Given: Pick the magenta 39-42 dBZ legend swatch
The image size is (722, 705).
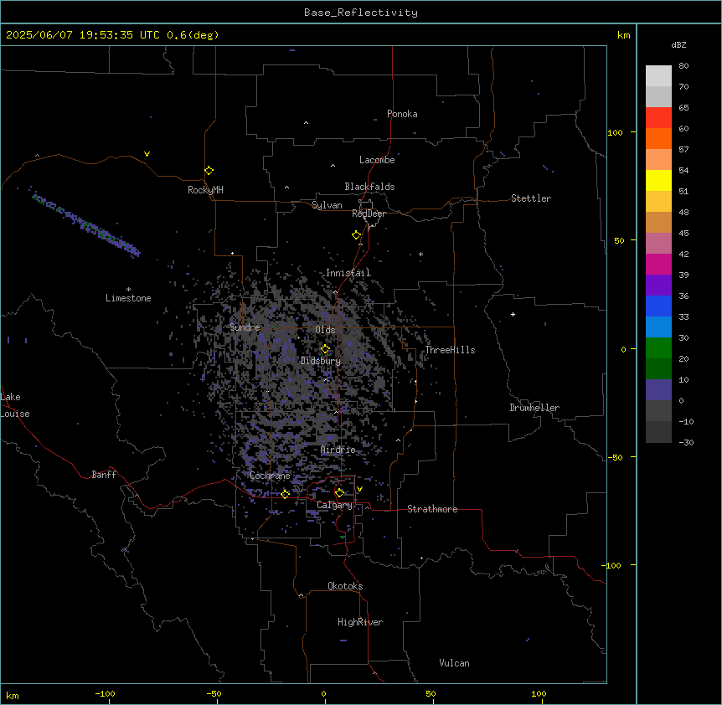Looking at the screenshot, I should (x=658, y=264).
